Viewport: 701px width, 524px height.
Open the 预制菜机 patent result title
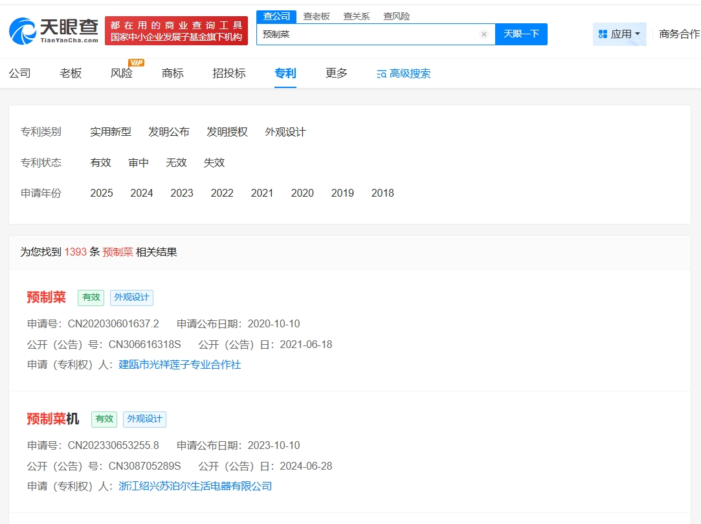tap(52, 419)
